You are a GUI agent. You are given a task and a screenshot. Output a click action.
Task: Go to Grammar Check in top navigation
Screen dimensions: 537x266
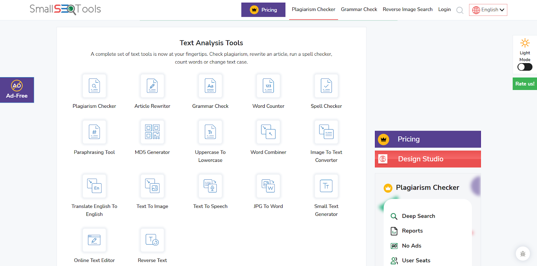(x=359, y=9)
